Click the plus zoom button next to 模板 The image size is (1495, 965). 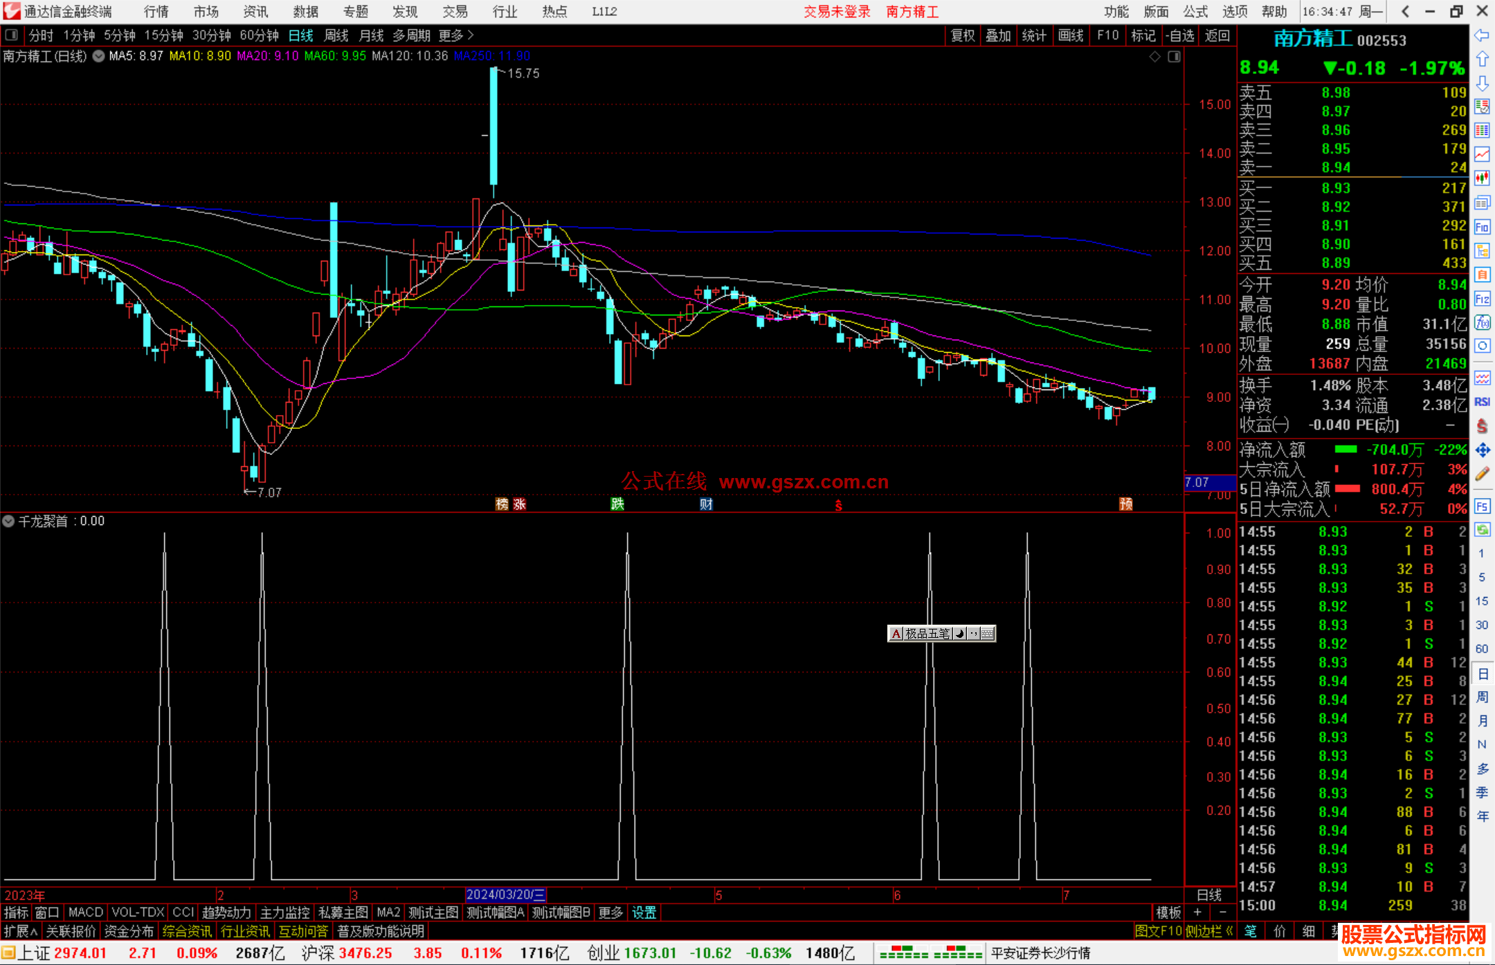tap(1197, 912)
